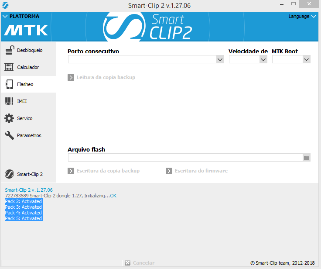Click the Porto consecutivo combo box field
Image resolution: width=321 pixels, height=269 pixels.
[146, 60]
